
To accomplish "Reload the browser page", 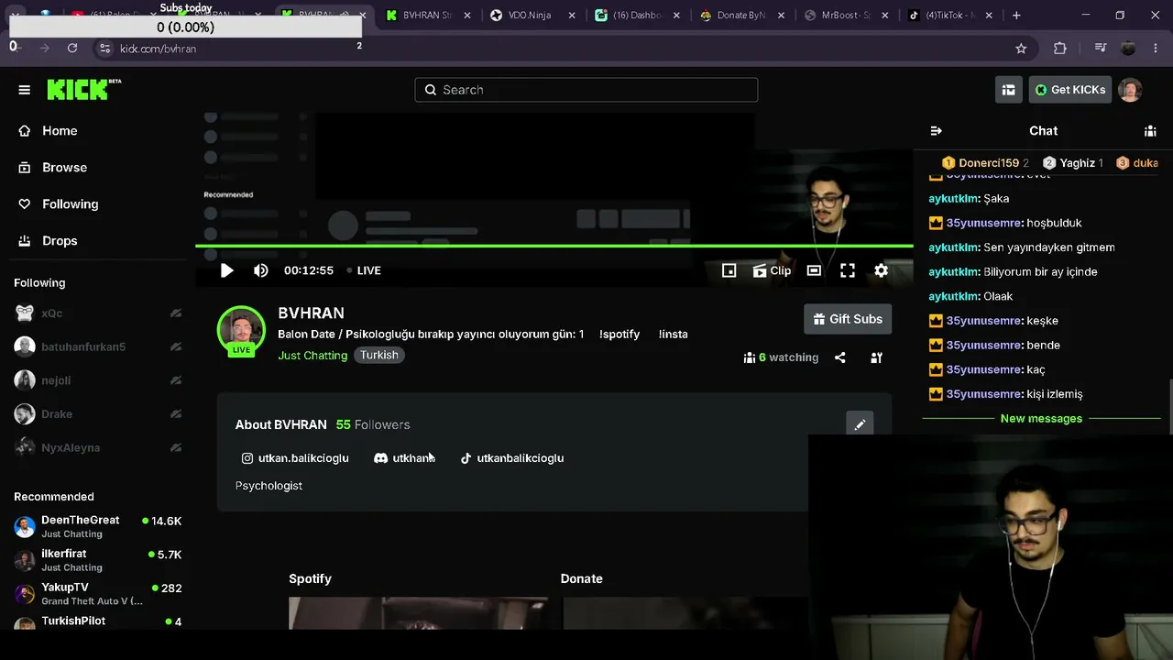I will (72, 49).
